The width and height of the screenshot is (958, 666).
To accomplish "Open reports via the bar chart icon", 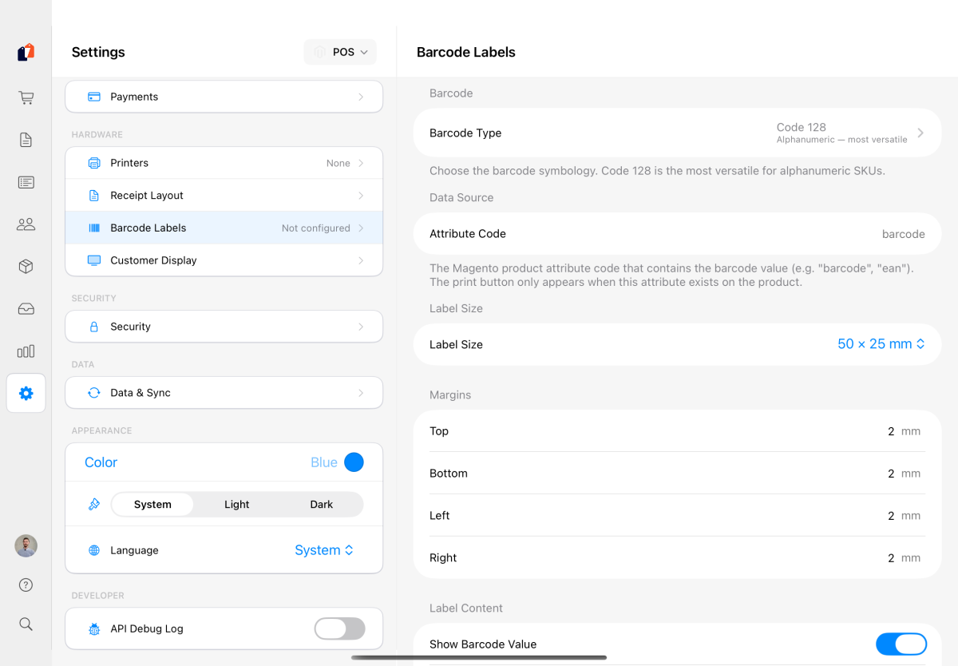I will pos(26,351).
